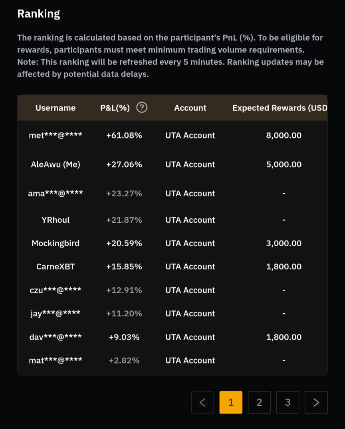Image resolution: width=345 pixels, height=429 pixels.
Task: Click the Username column header
Action: [x=56, y=108]
